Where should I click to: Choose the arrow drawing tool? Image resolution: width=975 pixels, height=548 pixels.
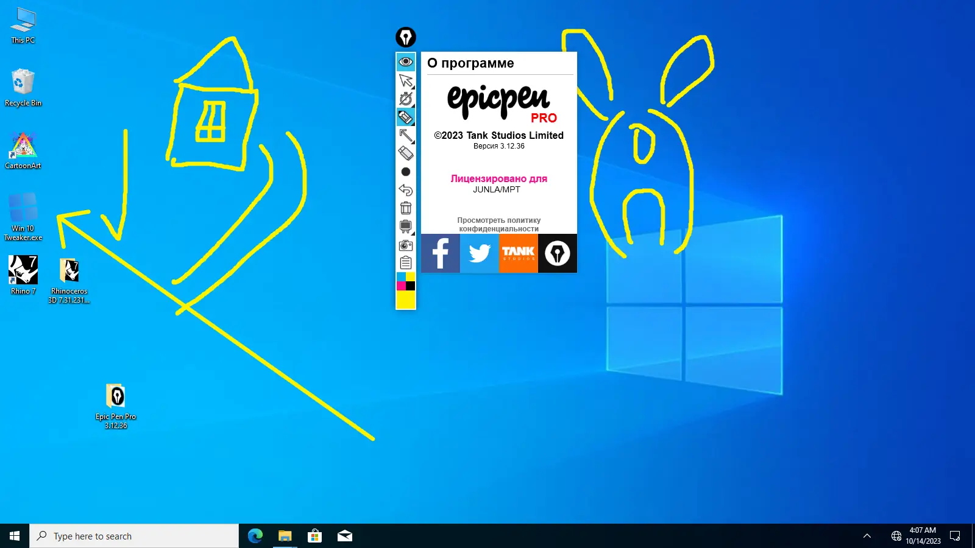[406, 135]
